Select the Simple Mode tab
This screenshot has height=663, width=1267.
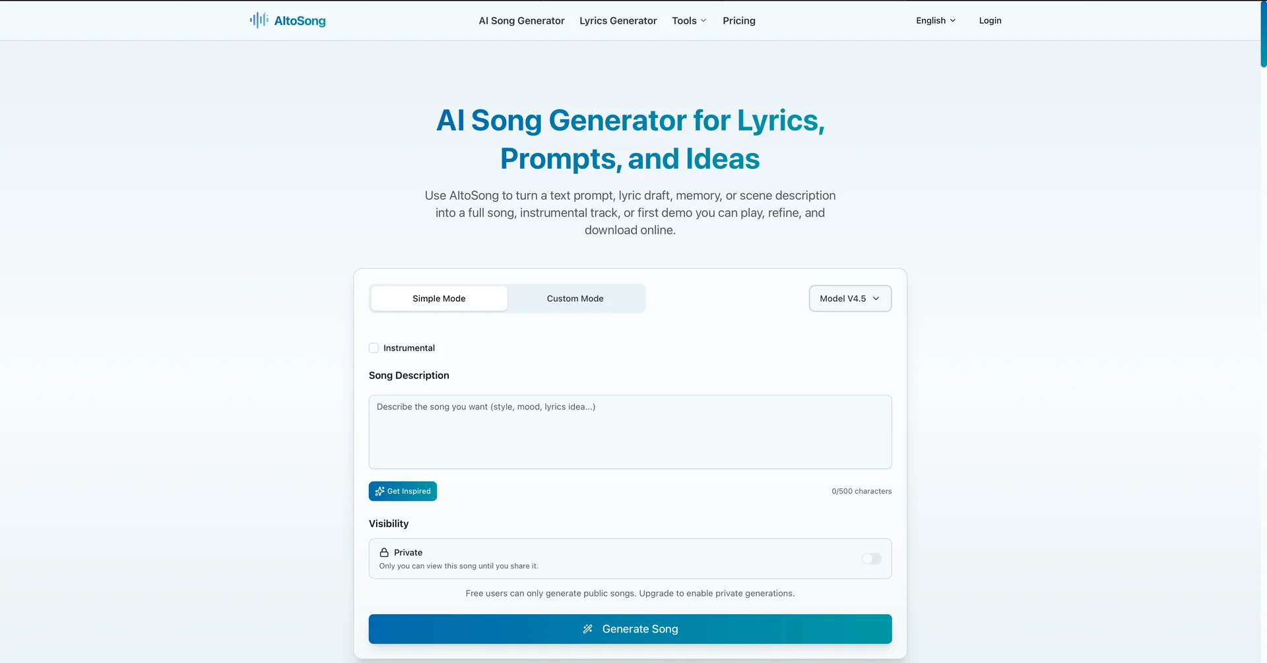pyautogui.click(x=439, y=299)
